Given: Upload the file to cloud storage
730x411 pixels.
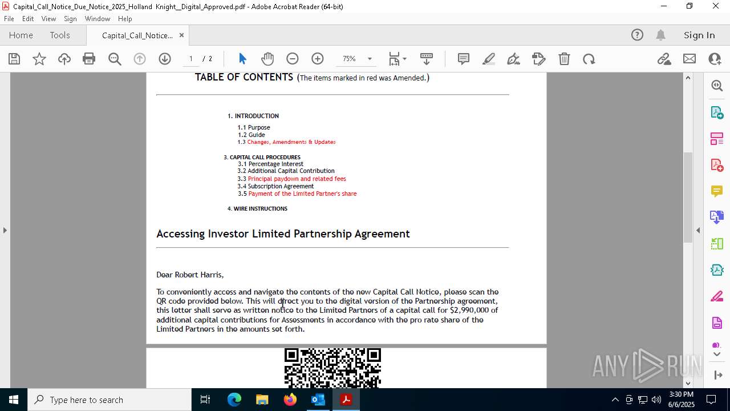Looking at the screenshot, I should pyautogui.click(x=64, y=59).
